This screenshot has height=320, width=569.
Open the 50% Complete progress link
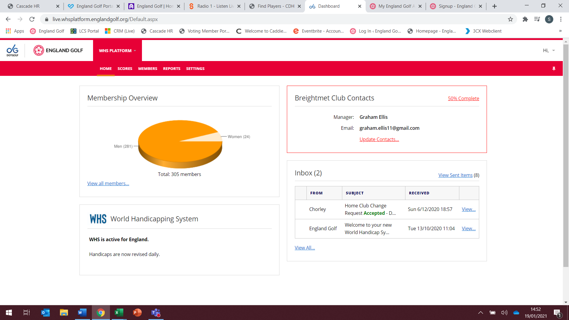[x=463, y=98]
